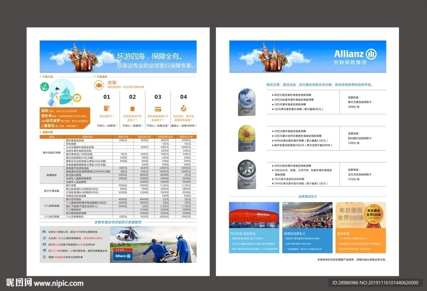Click the 保障内容 table column header

click(88, 137)
